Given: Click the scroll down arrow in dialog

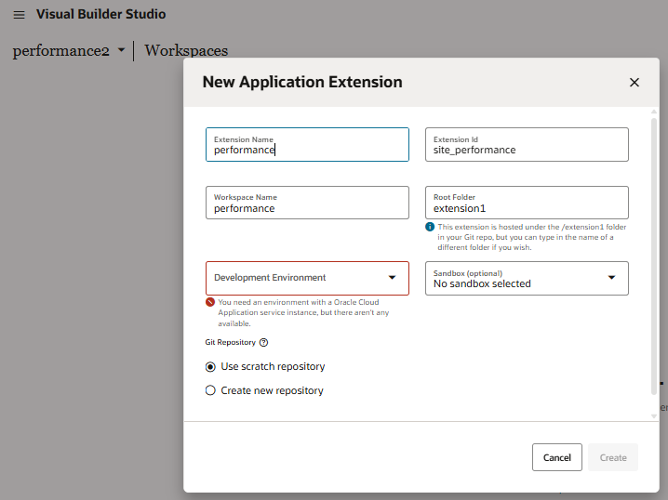Looking at the screenshot, I should 654,416.
